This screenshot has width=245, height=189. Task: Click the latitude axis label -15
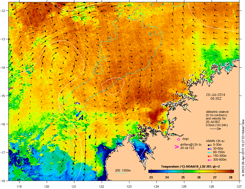[x=3, y=96]
